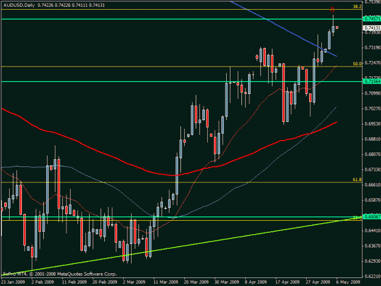
Task: Click the 17 Apr 2009 date label
Action: coord(288,282)
